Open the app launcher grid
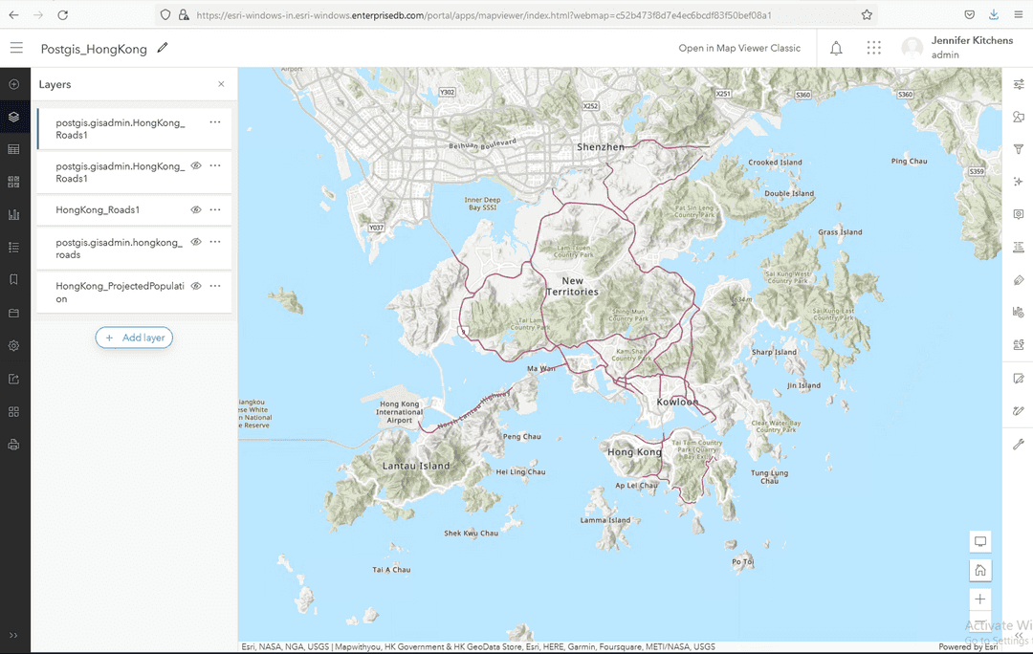The height and width of the screenshot is (654, 1033). 873,47
